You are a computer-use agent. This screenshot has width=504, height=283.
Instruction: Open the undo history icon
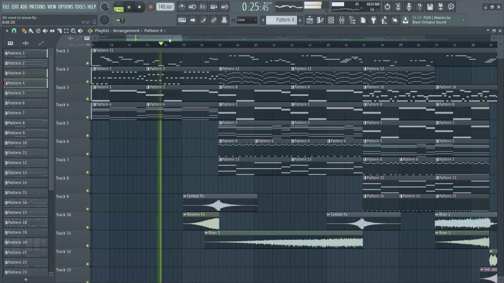click(387, 7)
